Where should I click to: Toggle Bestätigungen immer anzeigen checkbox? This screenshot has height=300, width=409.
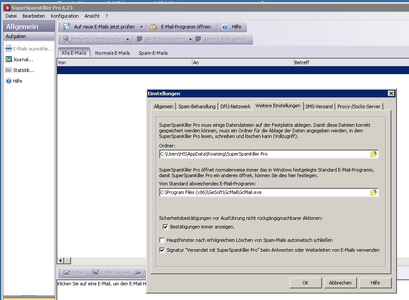tap(165, 227)
